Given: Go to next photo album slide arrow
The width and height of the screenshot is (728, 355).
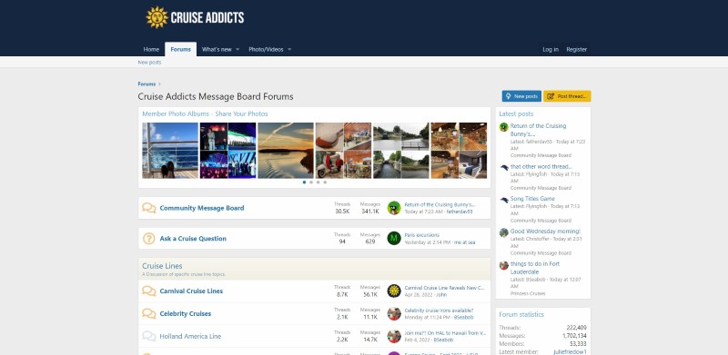Looking at the screenshot, I should pyautogui.click(x=480, y=151).
